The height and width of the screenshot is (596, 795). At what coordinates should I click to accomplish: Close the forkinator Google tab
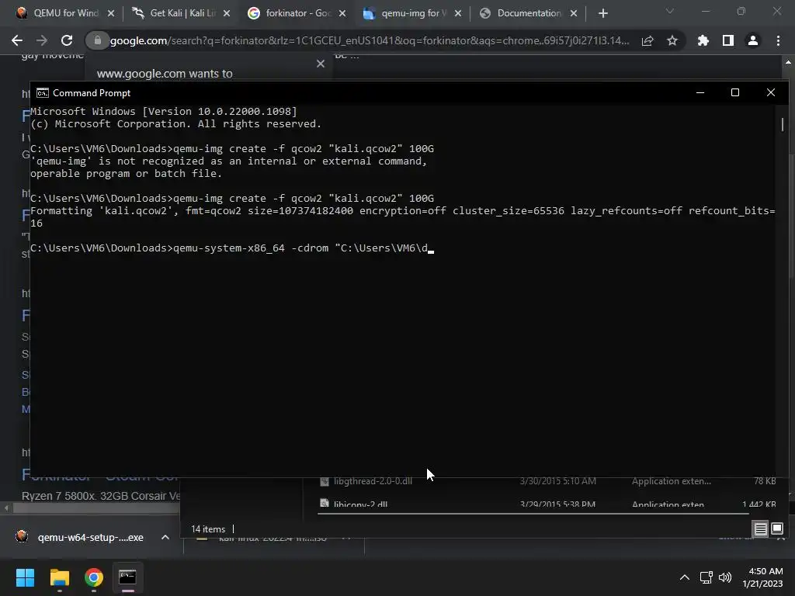[x=342, y=13]
